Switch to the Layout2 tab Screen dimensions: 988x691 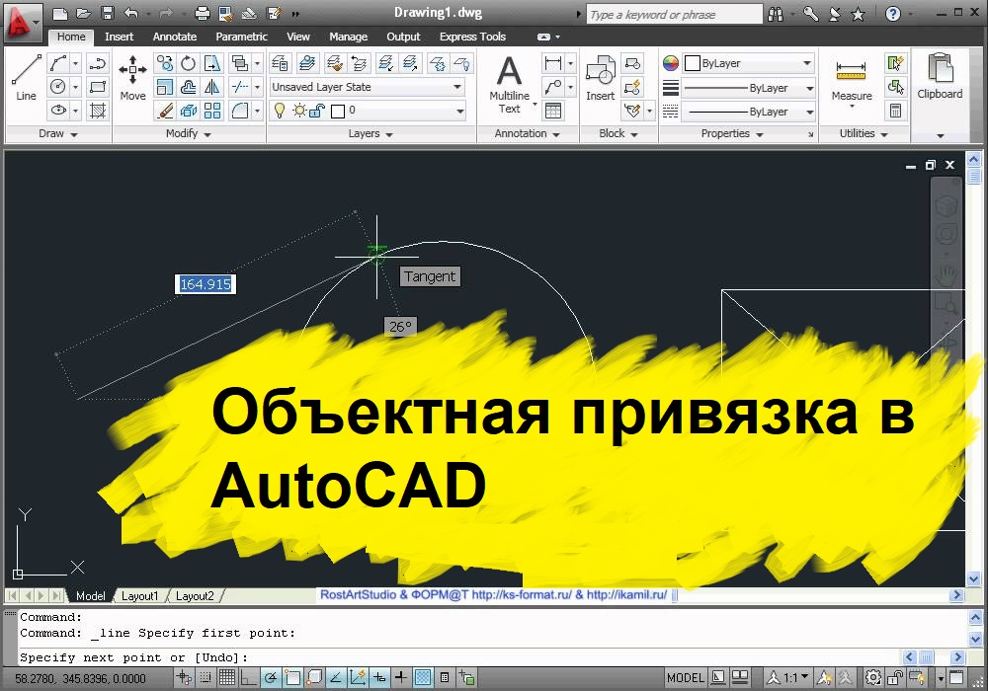point(195,595)
